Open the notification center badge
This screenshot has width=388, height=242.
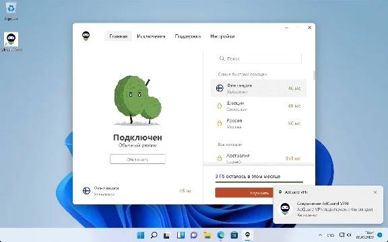tap(380, 235)
